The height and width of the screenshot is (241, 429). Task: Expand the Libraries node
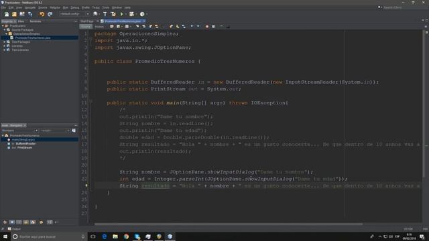[5, 46]
